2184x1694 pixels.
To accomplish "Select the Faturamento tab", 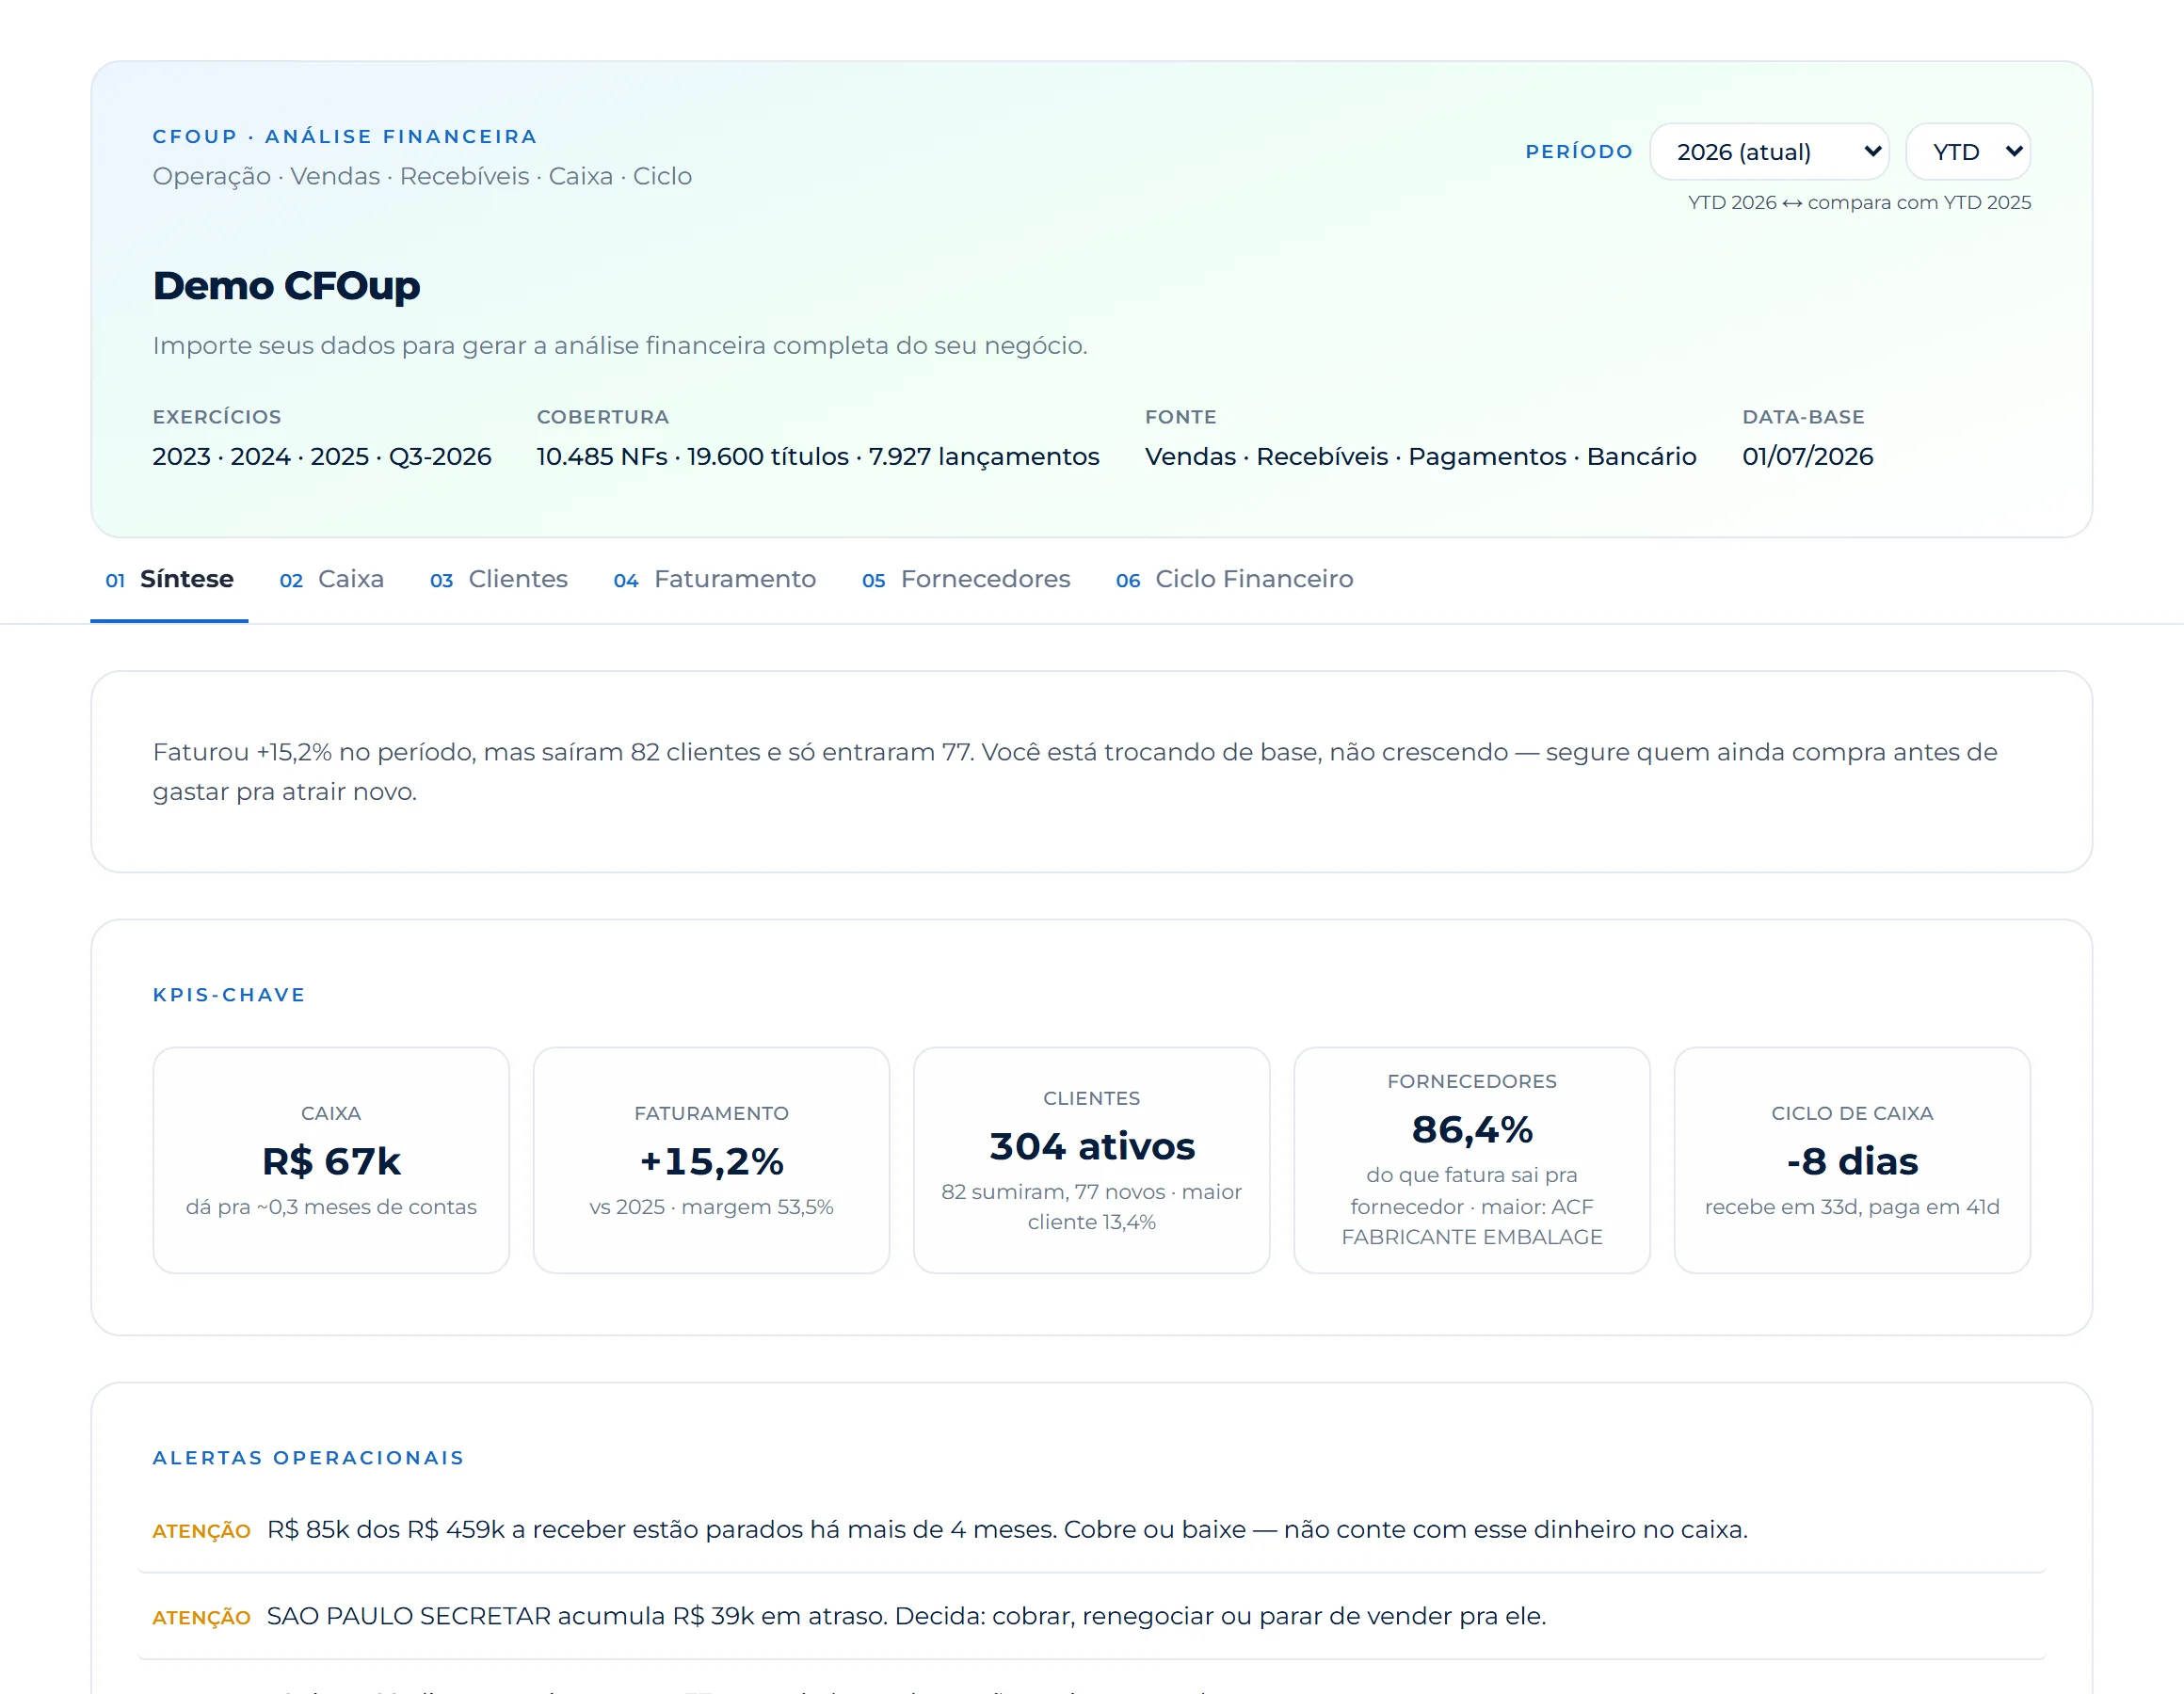I will click(714, 579).
